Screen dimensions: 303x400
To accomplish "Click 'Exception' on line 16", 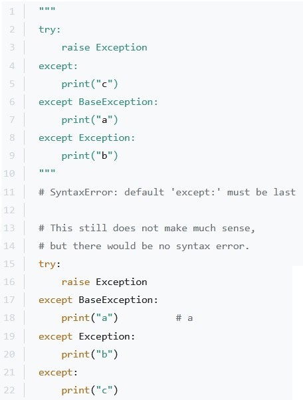I will 122,282.
